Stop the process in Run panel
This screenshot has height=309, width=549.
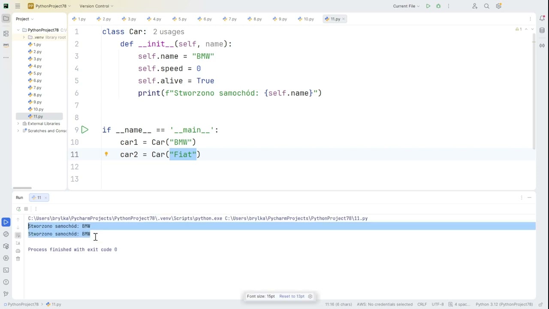coord(26,209)
